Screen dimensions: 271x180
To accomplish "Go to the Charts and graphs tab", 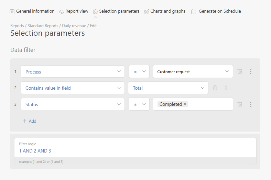I will (165, 11).
